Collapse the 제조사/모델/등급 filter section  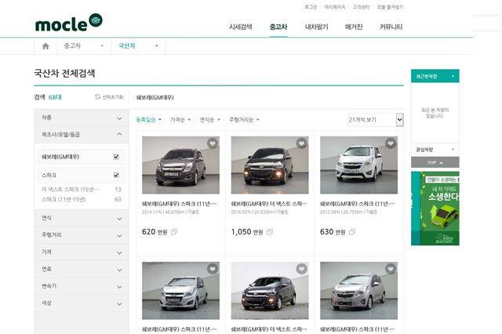(x=82, y=134)
